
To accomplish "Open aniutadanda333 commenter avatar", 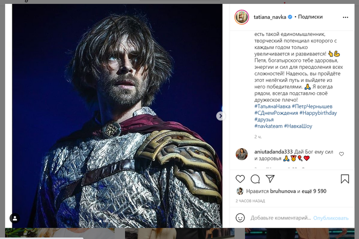I will [x=241, y=154].
